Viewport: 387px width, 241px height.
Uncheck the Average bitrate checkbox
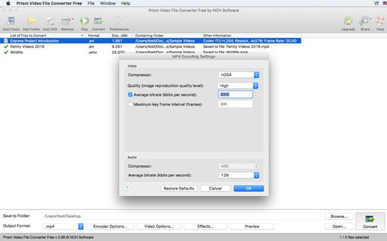(130, 94)
